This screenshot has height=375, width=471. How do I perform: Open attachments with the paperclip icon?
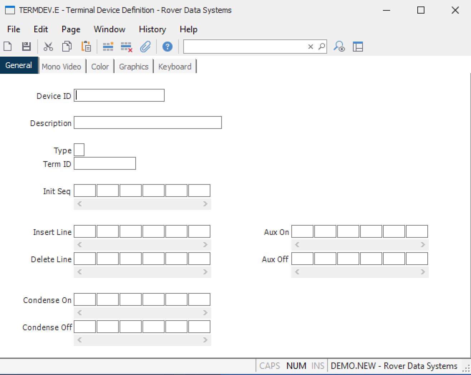pos(145,47)
